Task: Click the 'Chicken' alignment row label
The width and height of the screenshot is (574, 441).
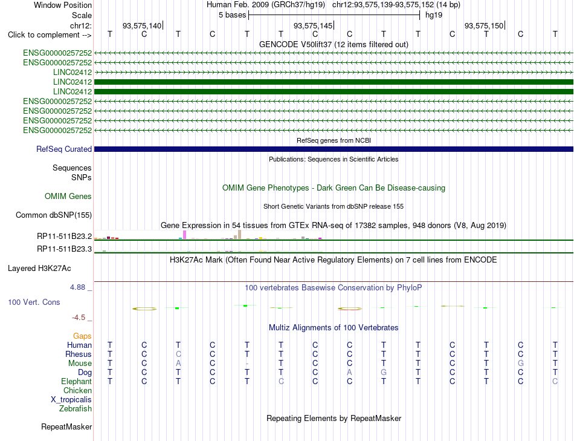Action: tap(77, 390)
